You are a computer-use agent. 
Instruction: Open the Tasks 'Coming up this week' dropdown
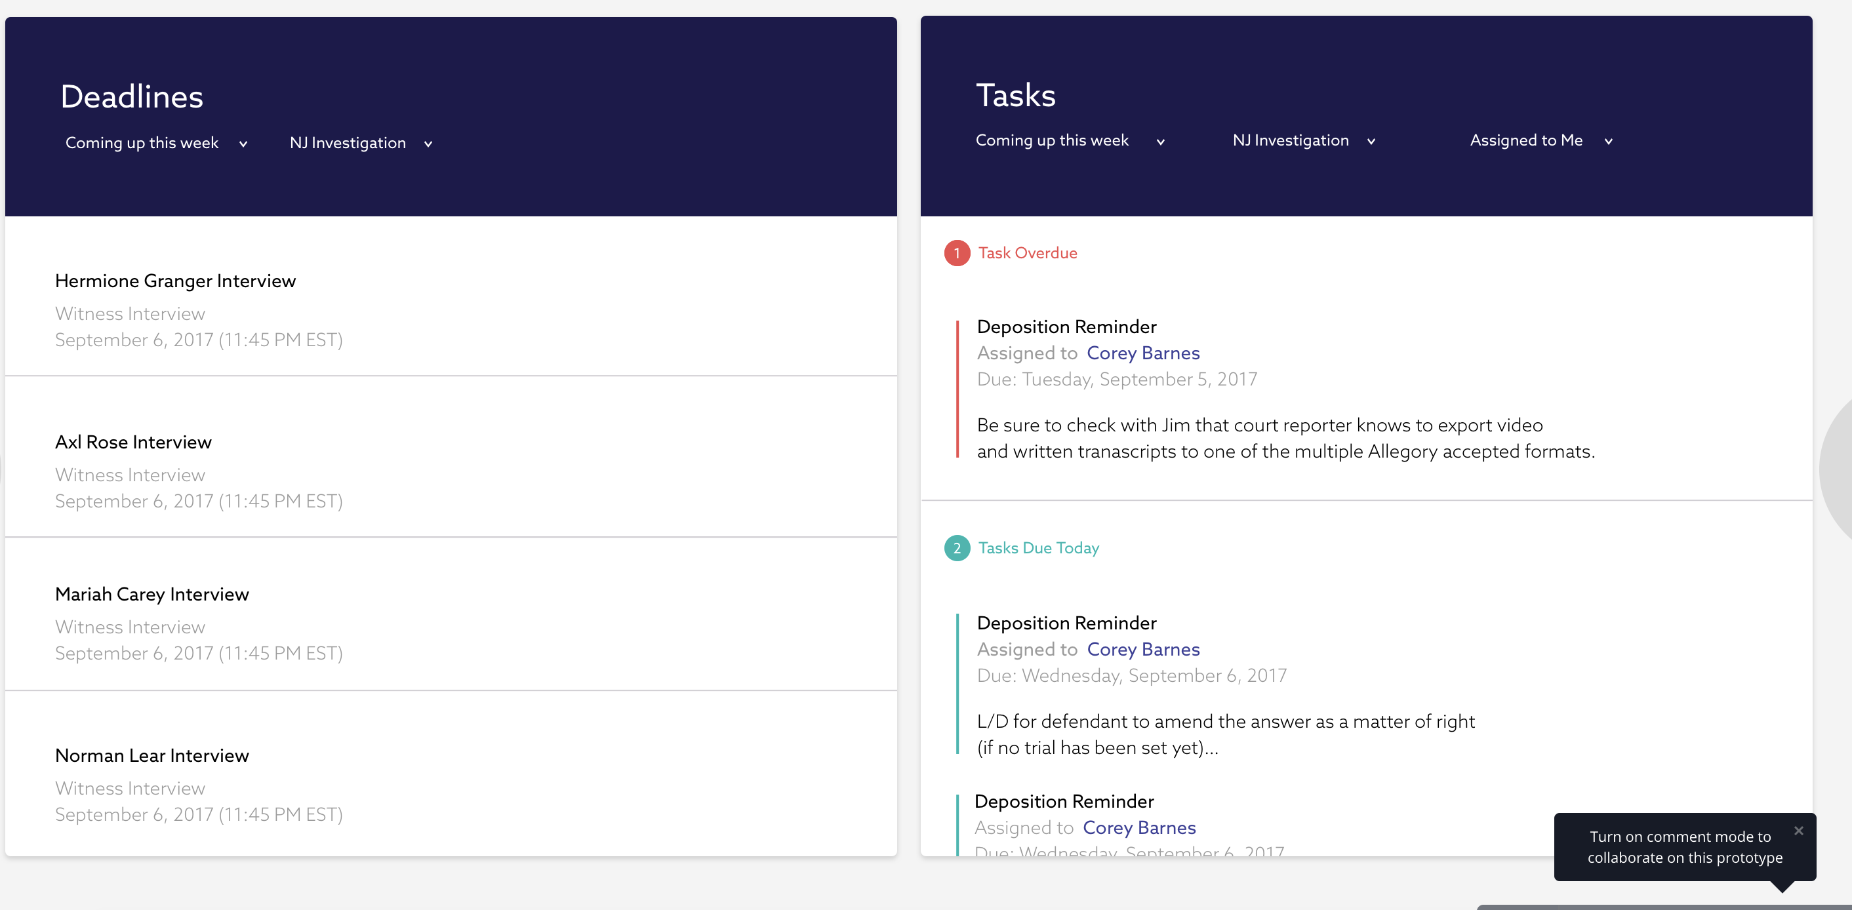[x=1070, y=141]
